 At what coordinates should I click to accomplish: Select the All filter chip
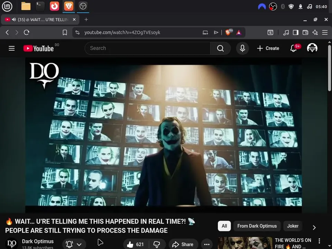tap(224, 226)
